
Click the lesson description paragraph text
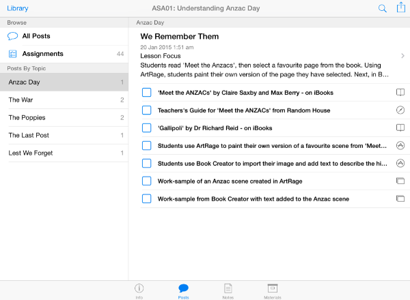(x=264, y=70)
